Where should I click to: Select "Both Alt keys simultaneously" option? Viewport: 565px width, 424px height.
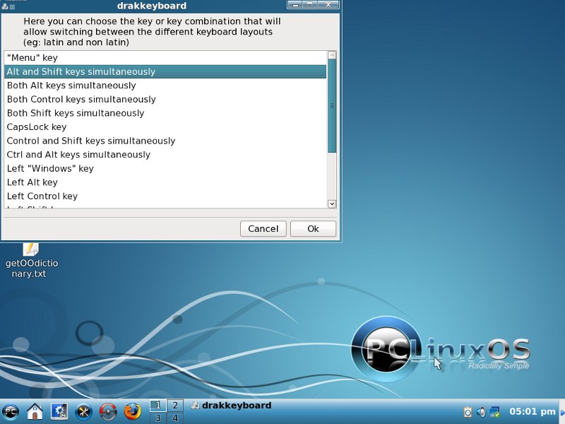coord(71,86)
